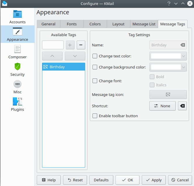Click the message tag icon chooser button
Viewport: 194px width, 186px height.
click(168, 94)
